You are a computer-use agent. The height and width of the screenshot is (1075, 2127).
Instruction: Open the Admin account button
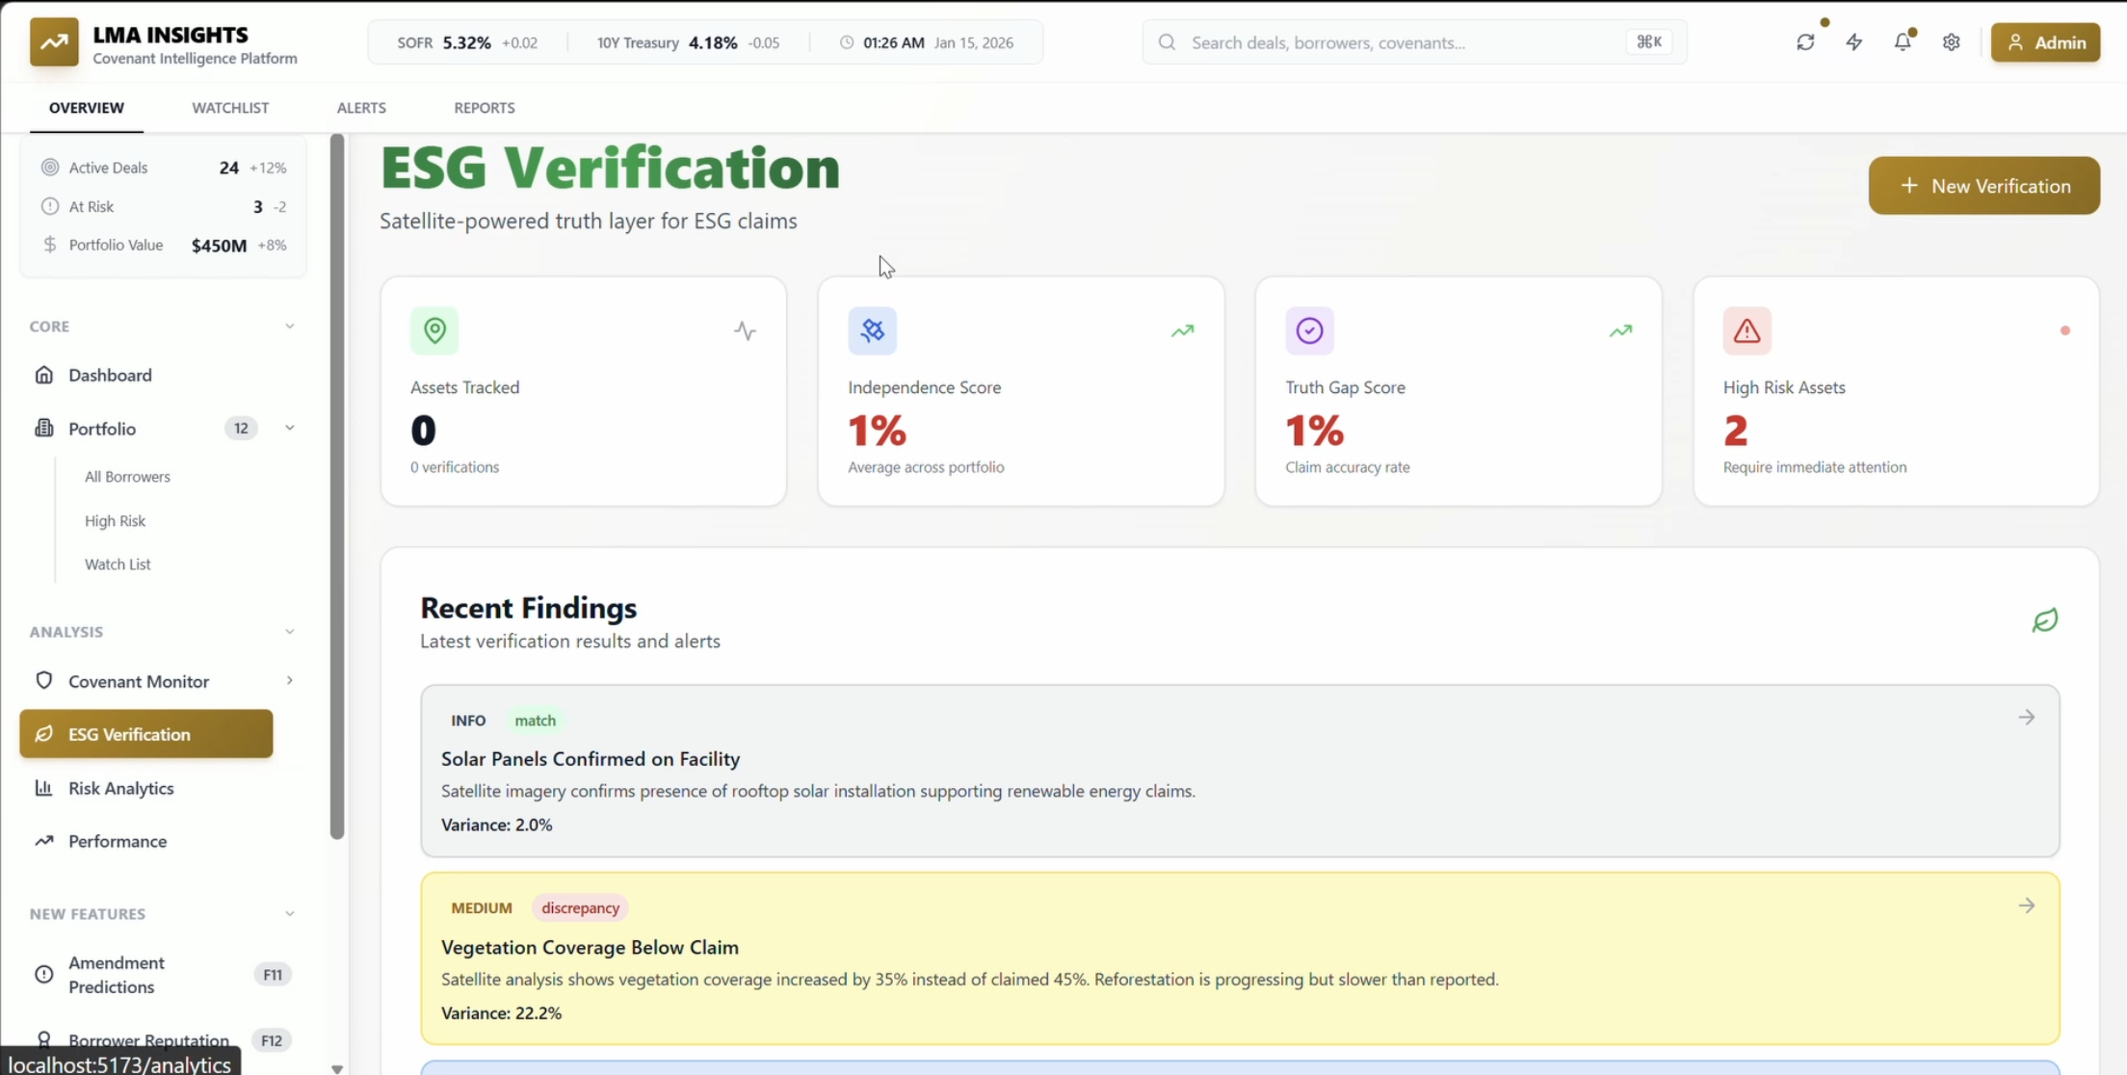point(2045,42)
